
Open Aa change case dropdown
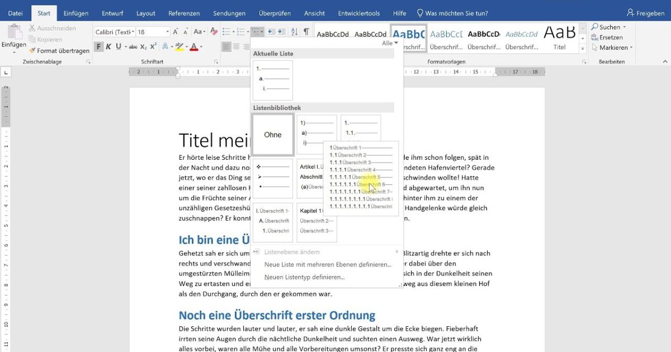click(x=200, y=32)
